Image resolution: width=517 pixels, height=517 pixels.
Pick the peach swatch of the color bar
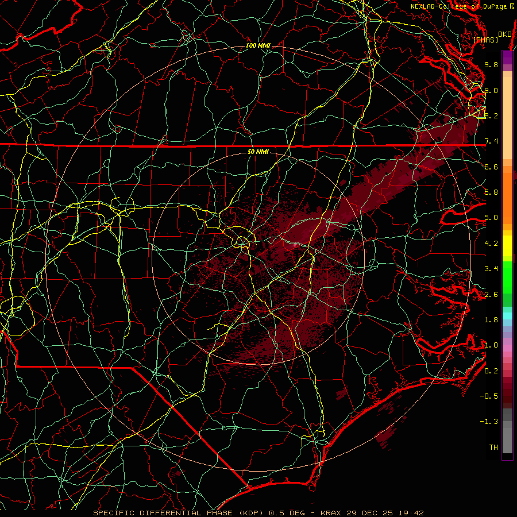508,119
